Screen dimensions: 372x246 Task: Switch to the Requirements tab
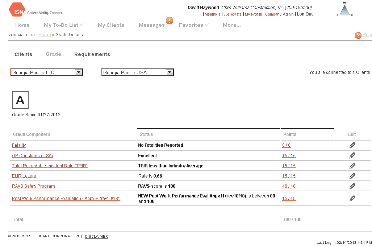click(x=92, y=54)
